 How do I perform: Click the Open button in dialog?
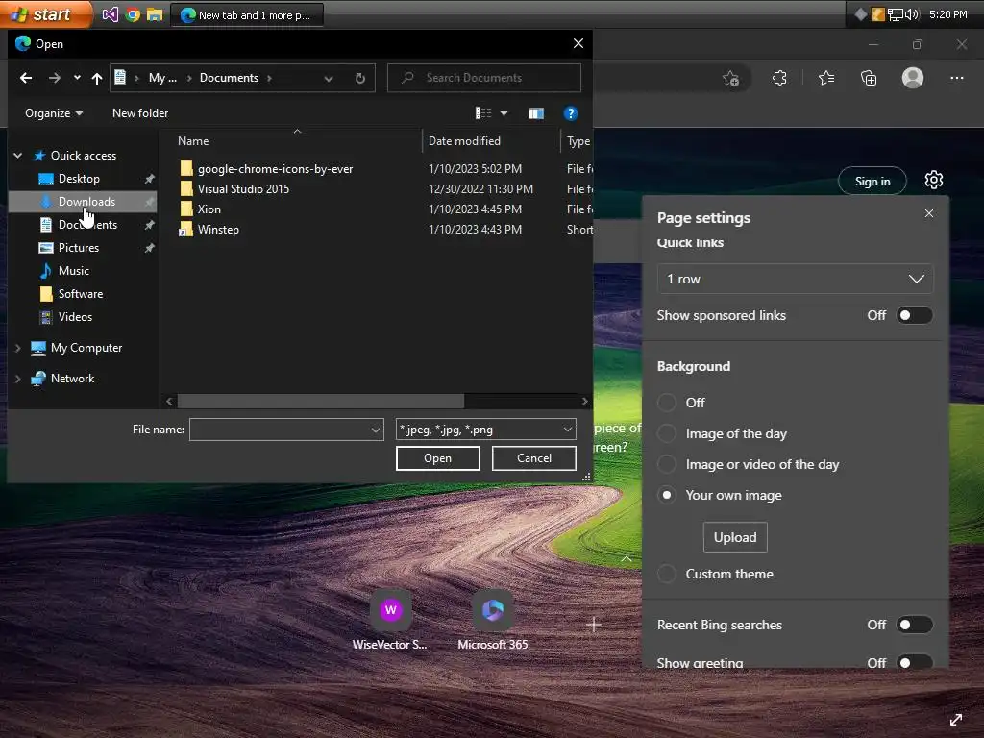pos(437,458)
